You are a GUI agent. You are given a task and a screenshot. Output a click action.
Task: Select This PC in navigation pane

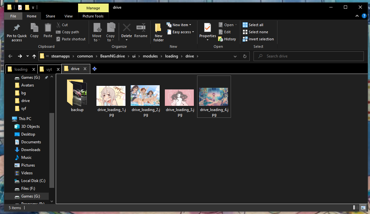coord(25,118)
